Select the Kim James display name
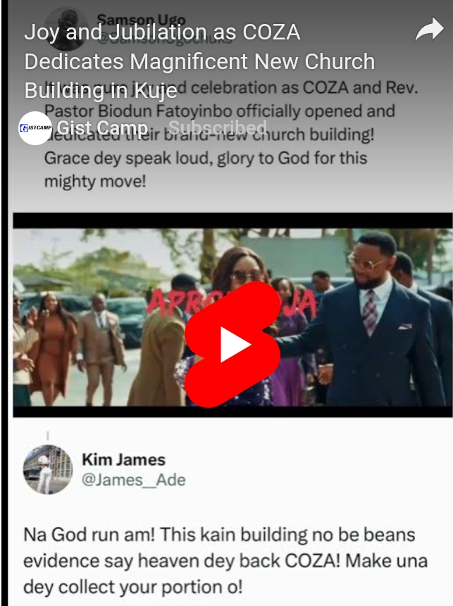The width and height of the screenshot is (453, 606). 124,459
